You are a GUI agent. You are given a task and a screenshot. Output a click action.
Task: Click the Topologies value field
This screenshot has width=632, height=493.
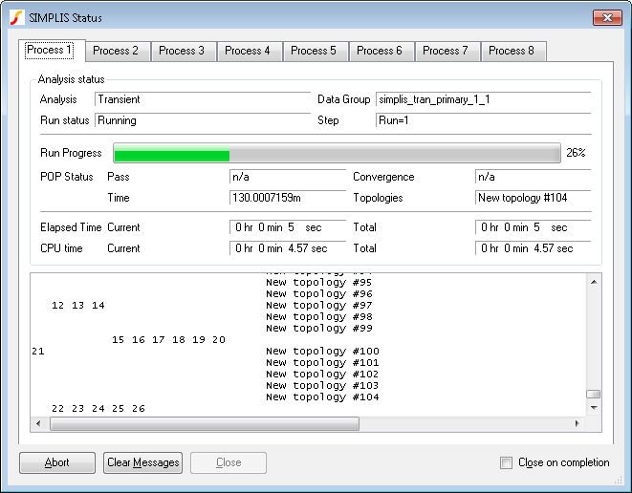[x=531, y=198]
